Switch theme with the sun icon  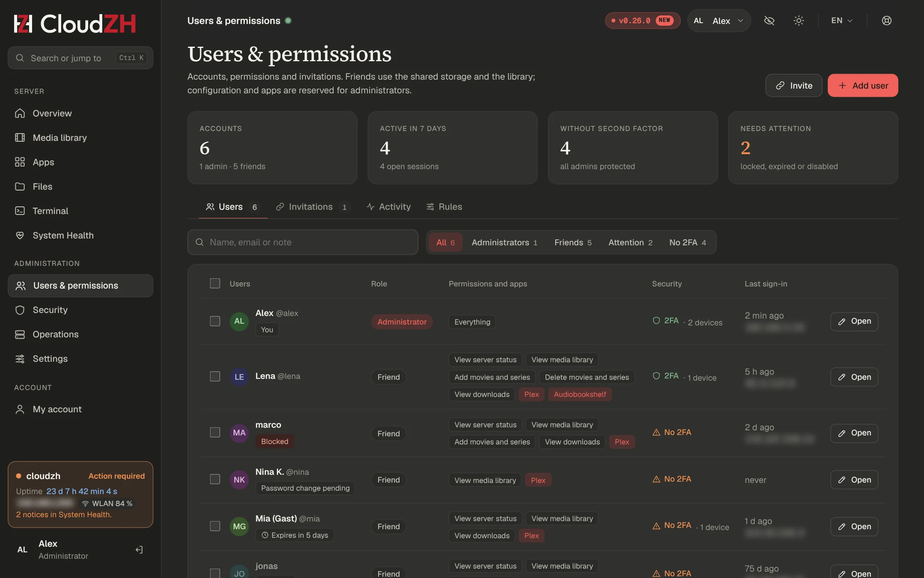[799, 21]
